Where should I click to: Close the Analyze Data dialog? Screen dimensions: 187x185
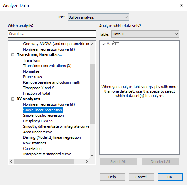pyautogui.click(x=181, y=5)
